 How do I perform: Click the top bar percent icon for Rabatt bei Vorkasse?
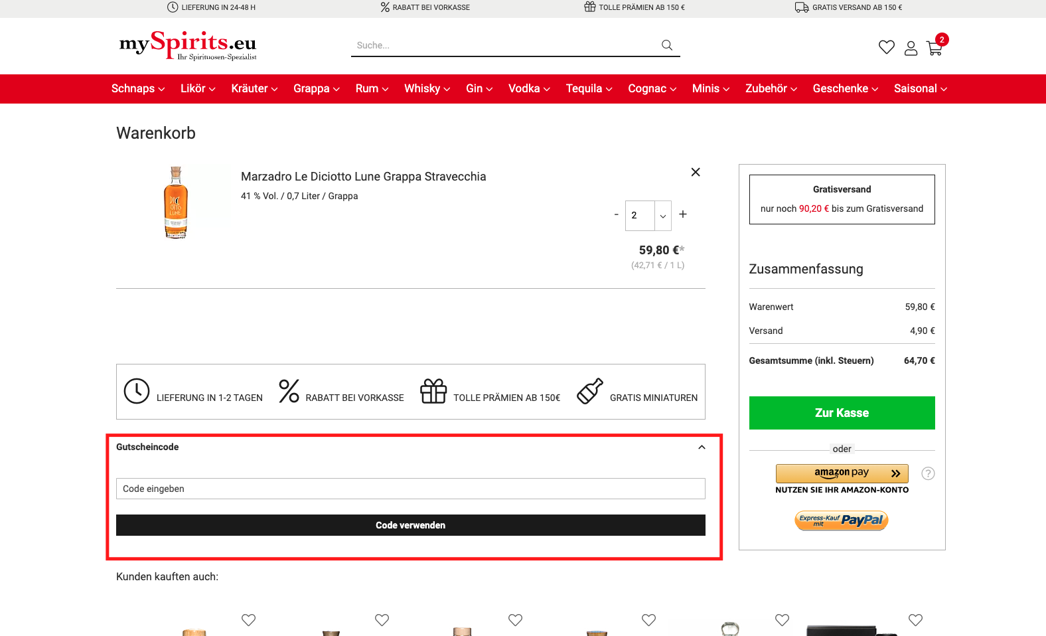click(x=385, y=7)
